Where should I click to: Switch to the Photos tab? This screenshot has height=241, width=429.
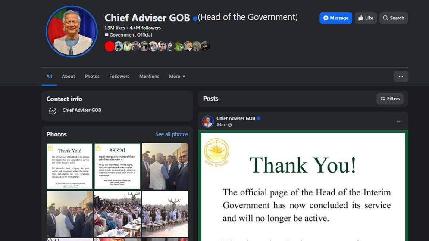point(92,77)
